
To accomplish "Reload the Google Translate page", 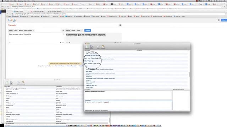I will pyautogui.click(x=12, y=14).
